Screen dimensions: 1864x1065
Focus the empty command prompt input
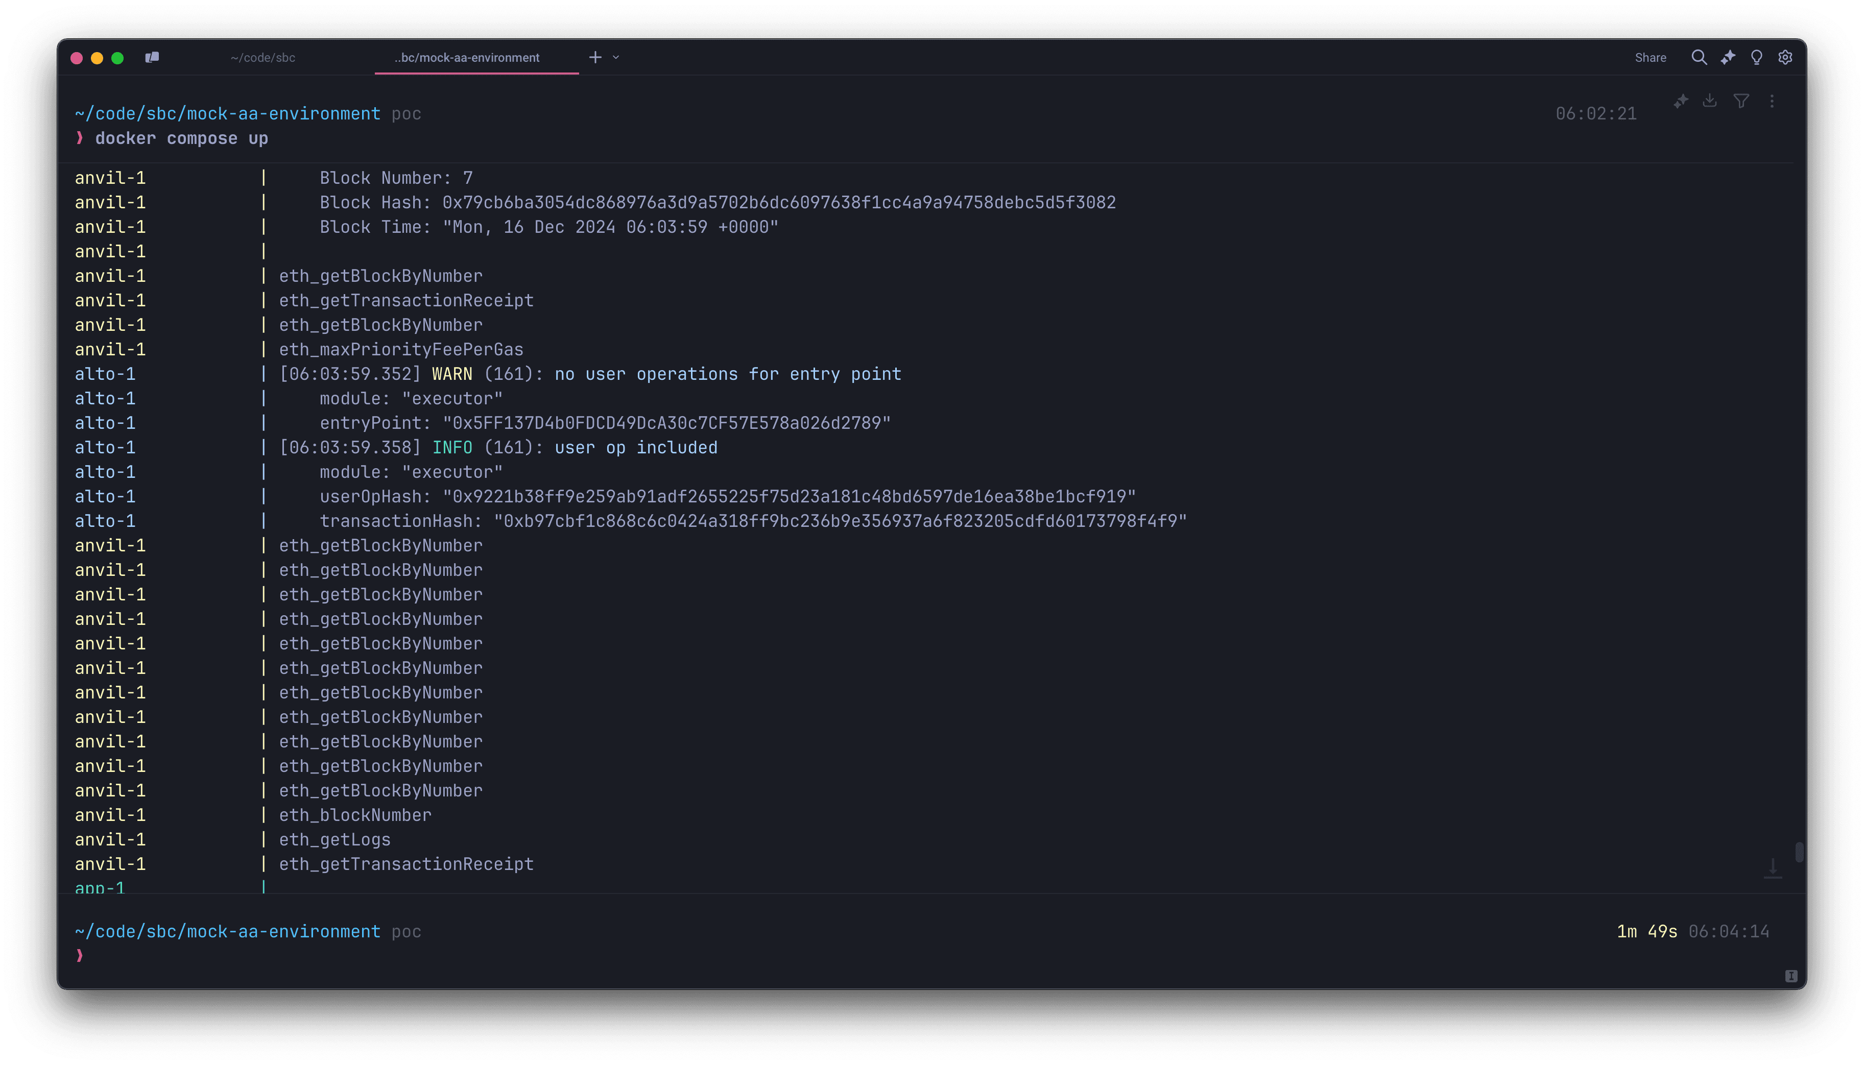tap(922, 955)
